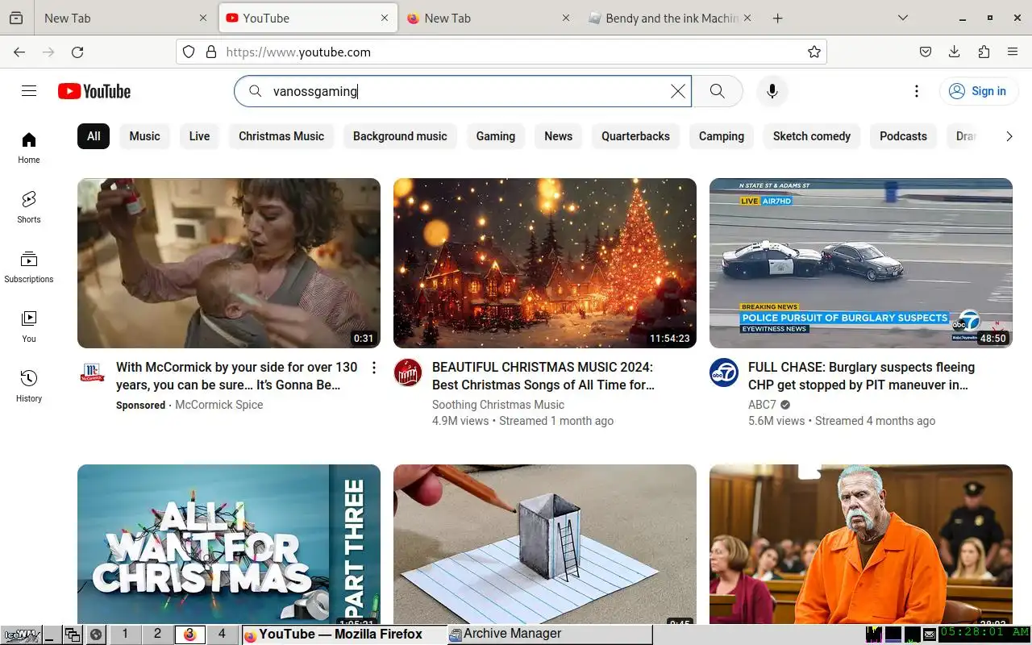Click the Soothing Christmas Music channel name
The height and width of the screenshot is (645, 1032).
click(498, 405)
